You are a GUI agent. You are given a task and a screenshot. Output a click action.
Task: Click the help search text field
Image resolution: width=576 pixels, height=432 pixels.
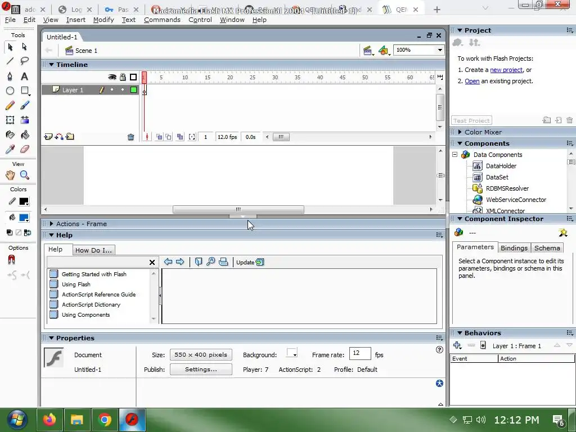point(97,262)
